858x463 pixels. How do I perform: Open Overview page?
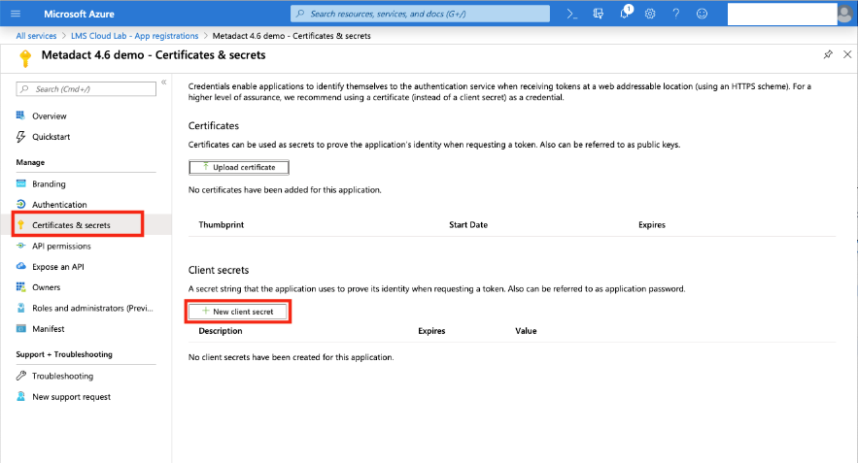pyautogui.click(x=50, y=116)
